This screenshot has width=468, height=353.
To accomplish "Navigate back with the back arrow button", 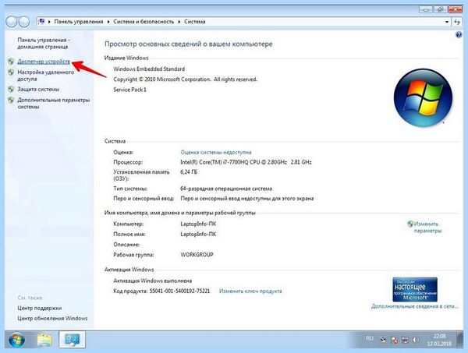I will 12,22.
